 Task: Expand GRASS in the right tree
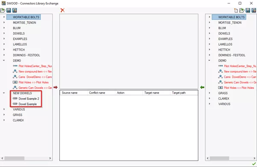(x=209, y=93)
